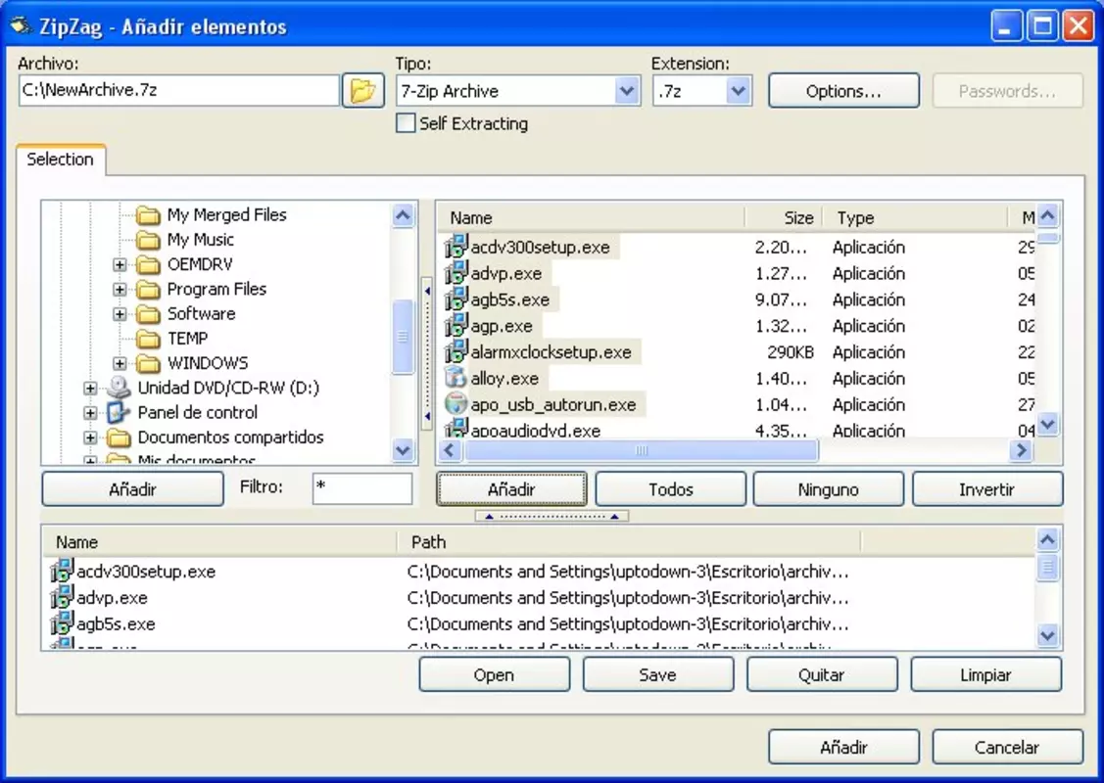
Task: Open the Tipo dropdown (7-Zip Archive)
Action: click(626, 91)
